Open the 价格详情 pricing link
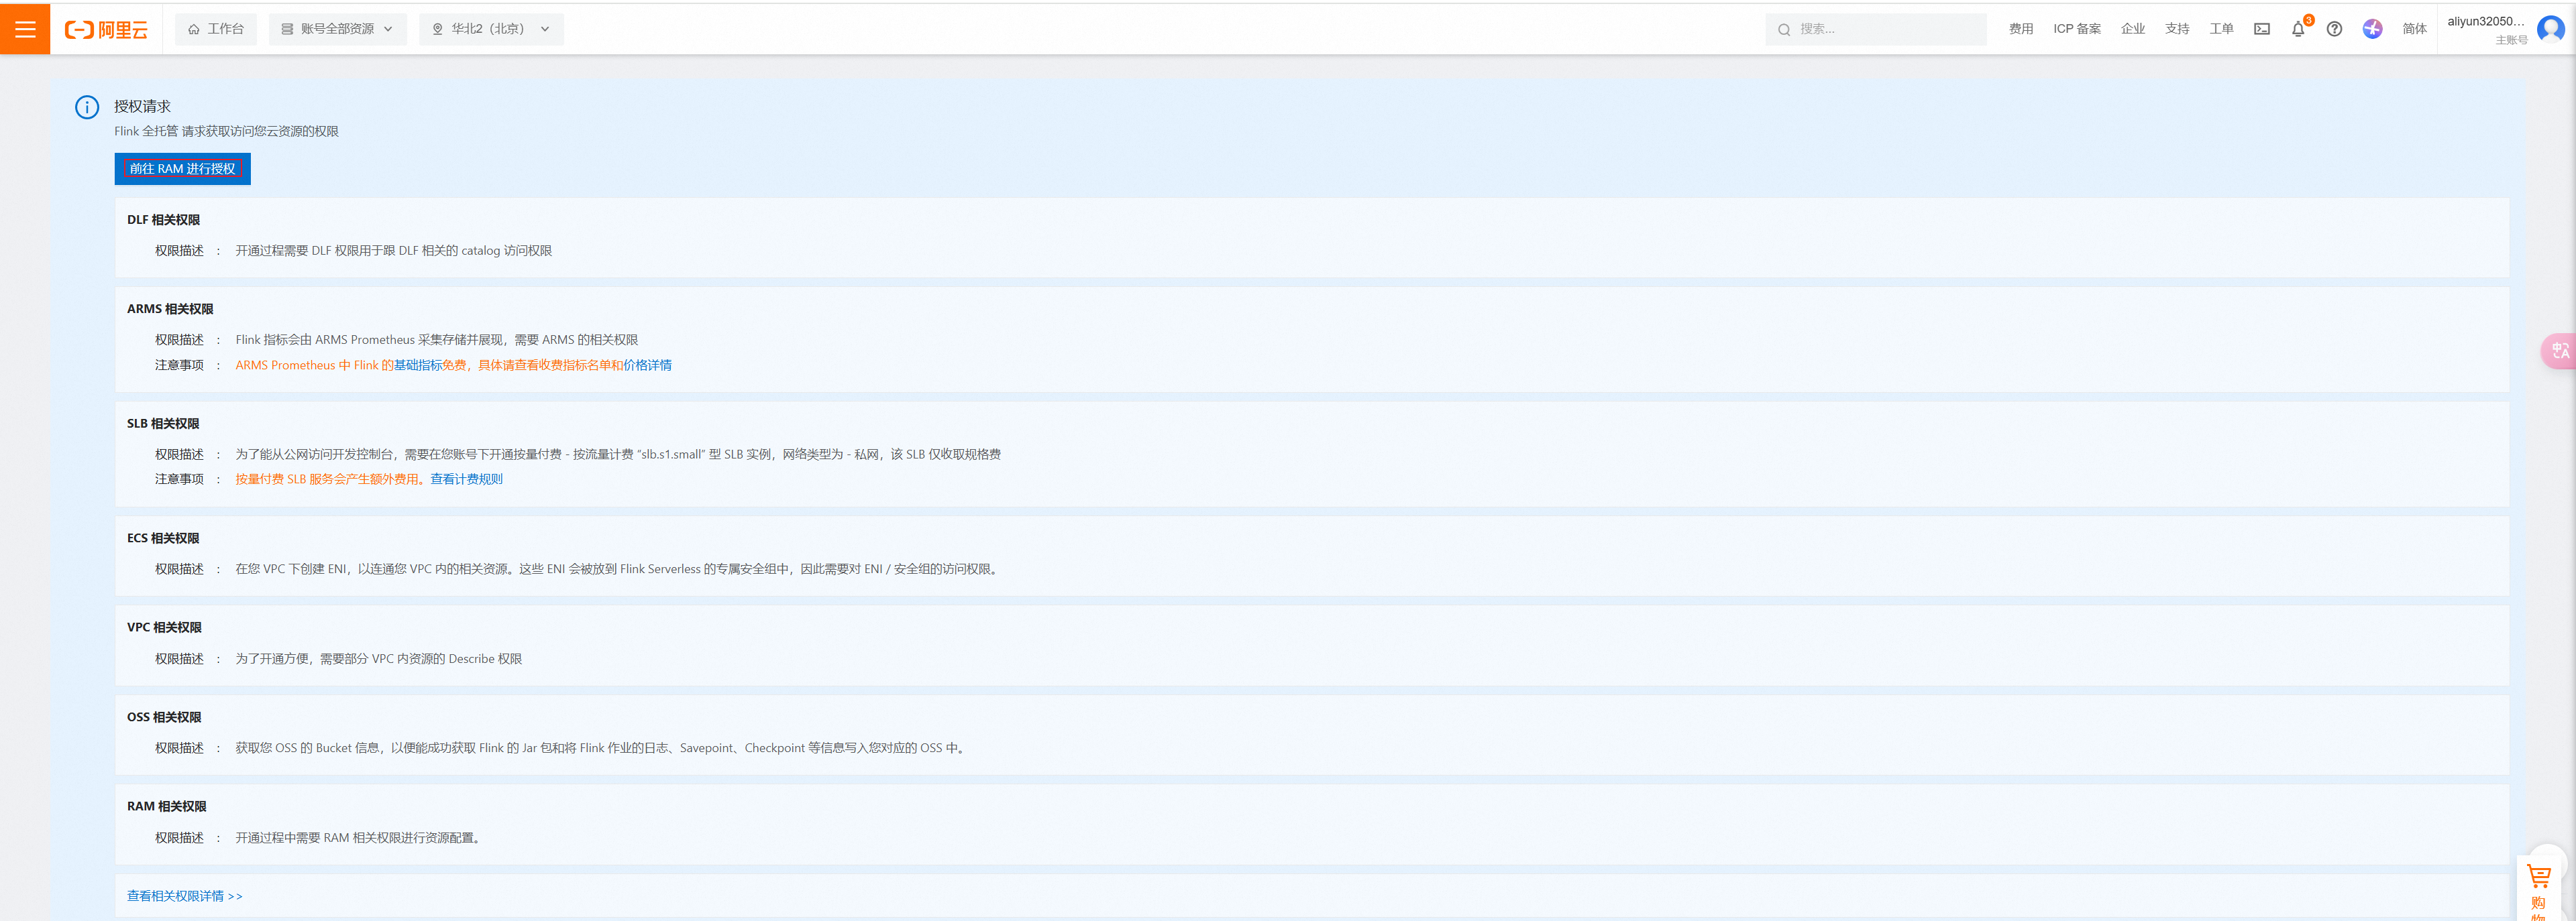Viewport: 2576px width, 921px height. click(647, 365)
